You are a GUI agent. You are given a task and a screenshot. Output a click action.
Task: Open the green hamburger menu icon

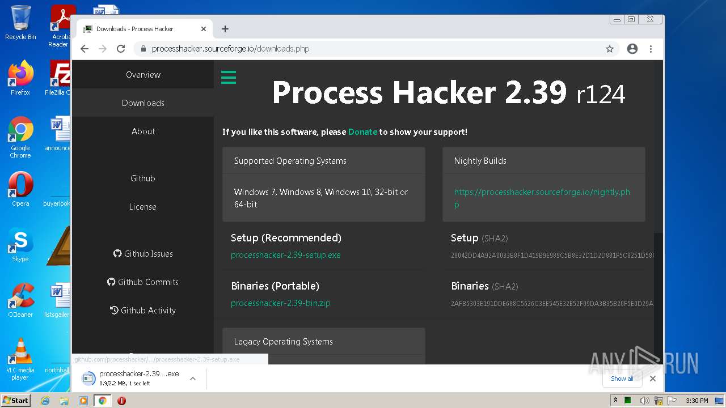click(229, 78)
